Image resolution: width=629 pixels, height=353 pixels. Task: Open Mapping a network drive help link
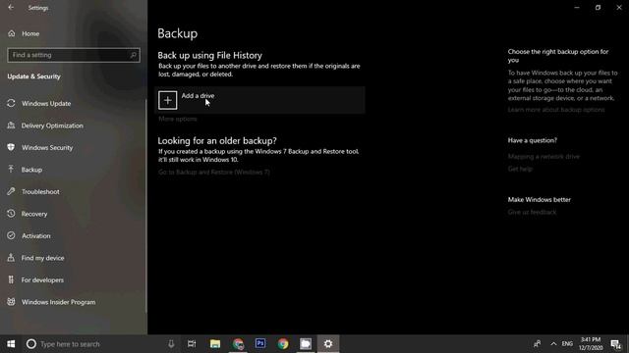(543, 157)
